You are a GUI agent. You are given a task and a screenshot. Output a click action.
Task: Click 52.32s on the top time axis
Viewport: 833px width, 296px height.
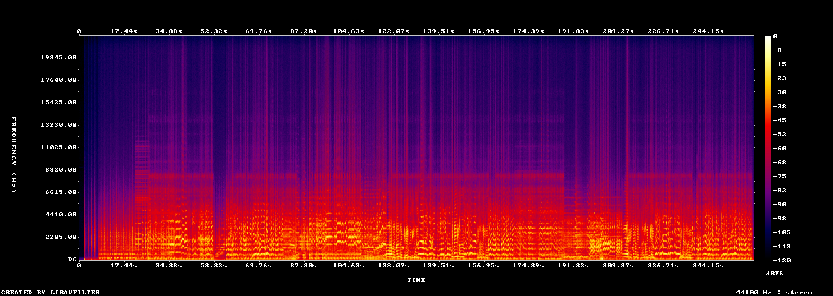214,31
